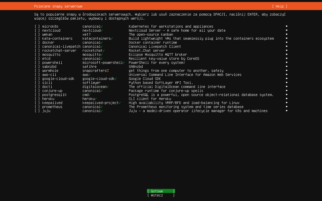Open arrow on the wormhole row
Image resolution: width=322 pixels, height=201 pixels.
pos(287,70)
